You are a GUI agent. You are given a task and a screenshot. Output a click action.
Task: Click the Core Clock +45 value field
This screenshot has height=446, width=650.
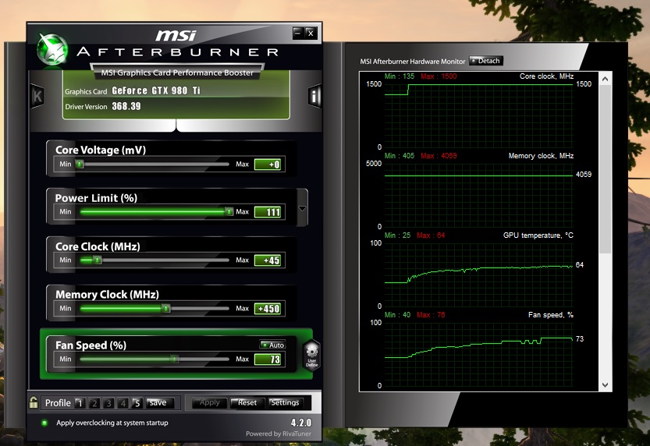(x=268, y=260)
